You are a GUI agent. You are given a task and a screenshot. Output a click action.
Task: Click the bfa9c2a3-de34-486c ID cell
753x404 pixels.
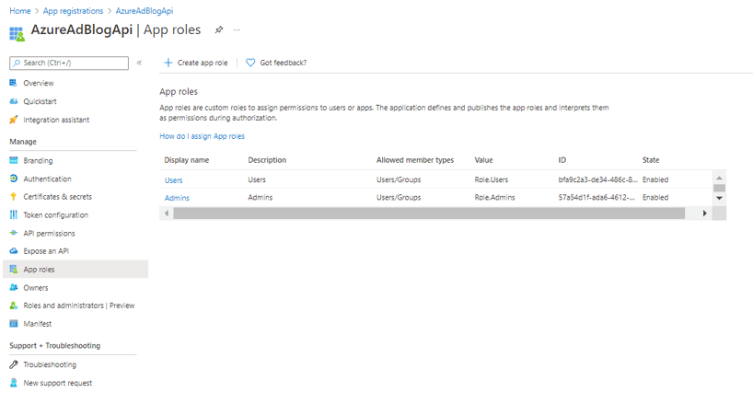[x=597, y=179]
